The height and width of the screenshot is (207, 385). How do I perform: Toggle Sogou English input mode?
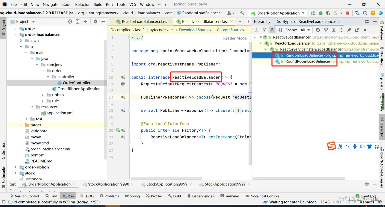[340, 147]
